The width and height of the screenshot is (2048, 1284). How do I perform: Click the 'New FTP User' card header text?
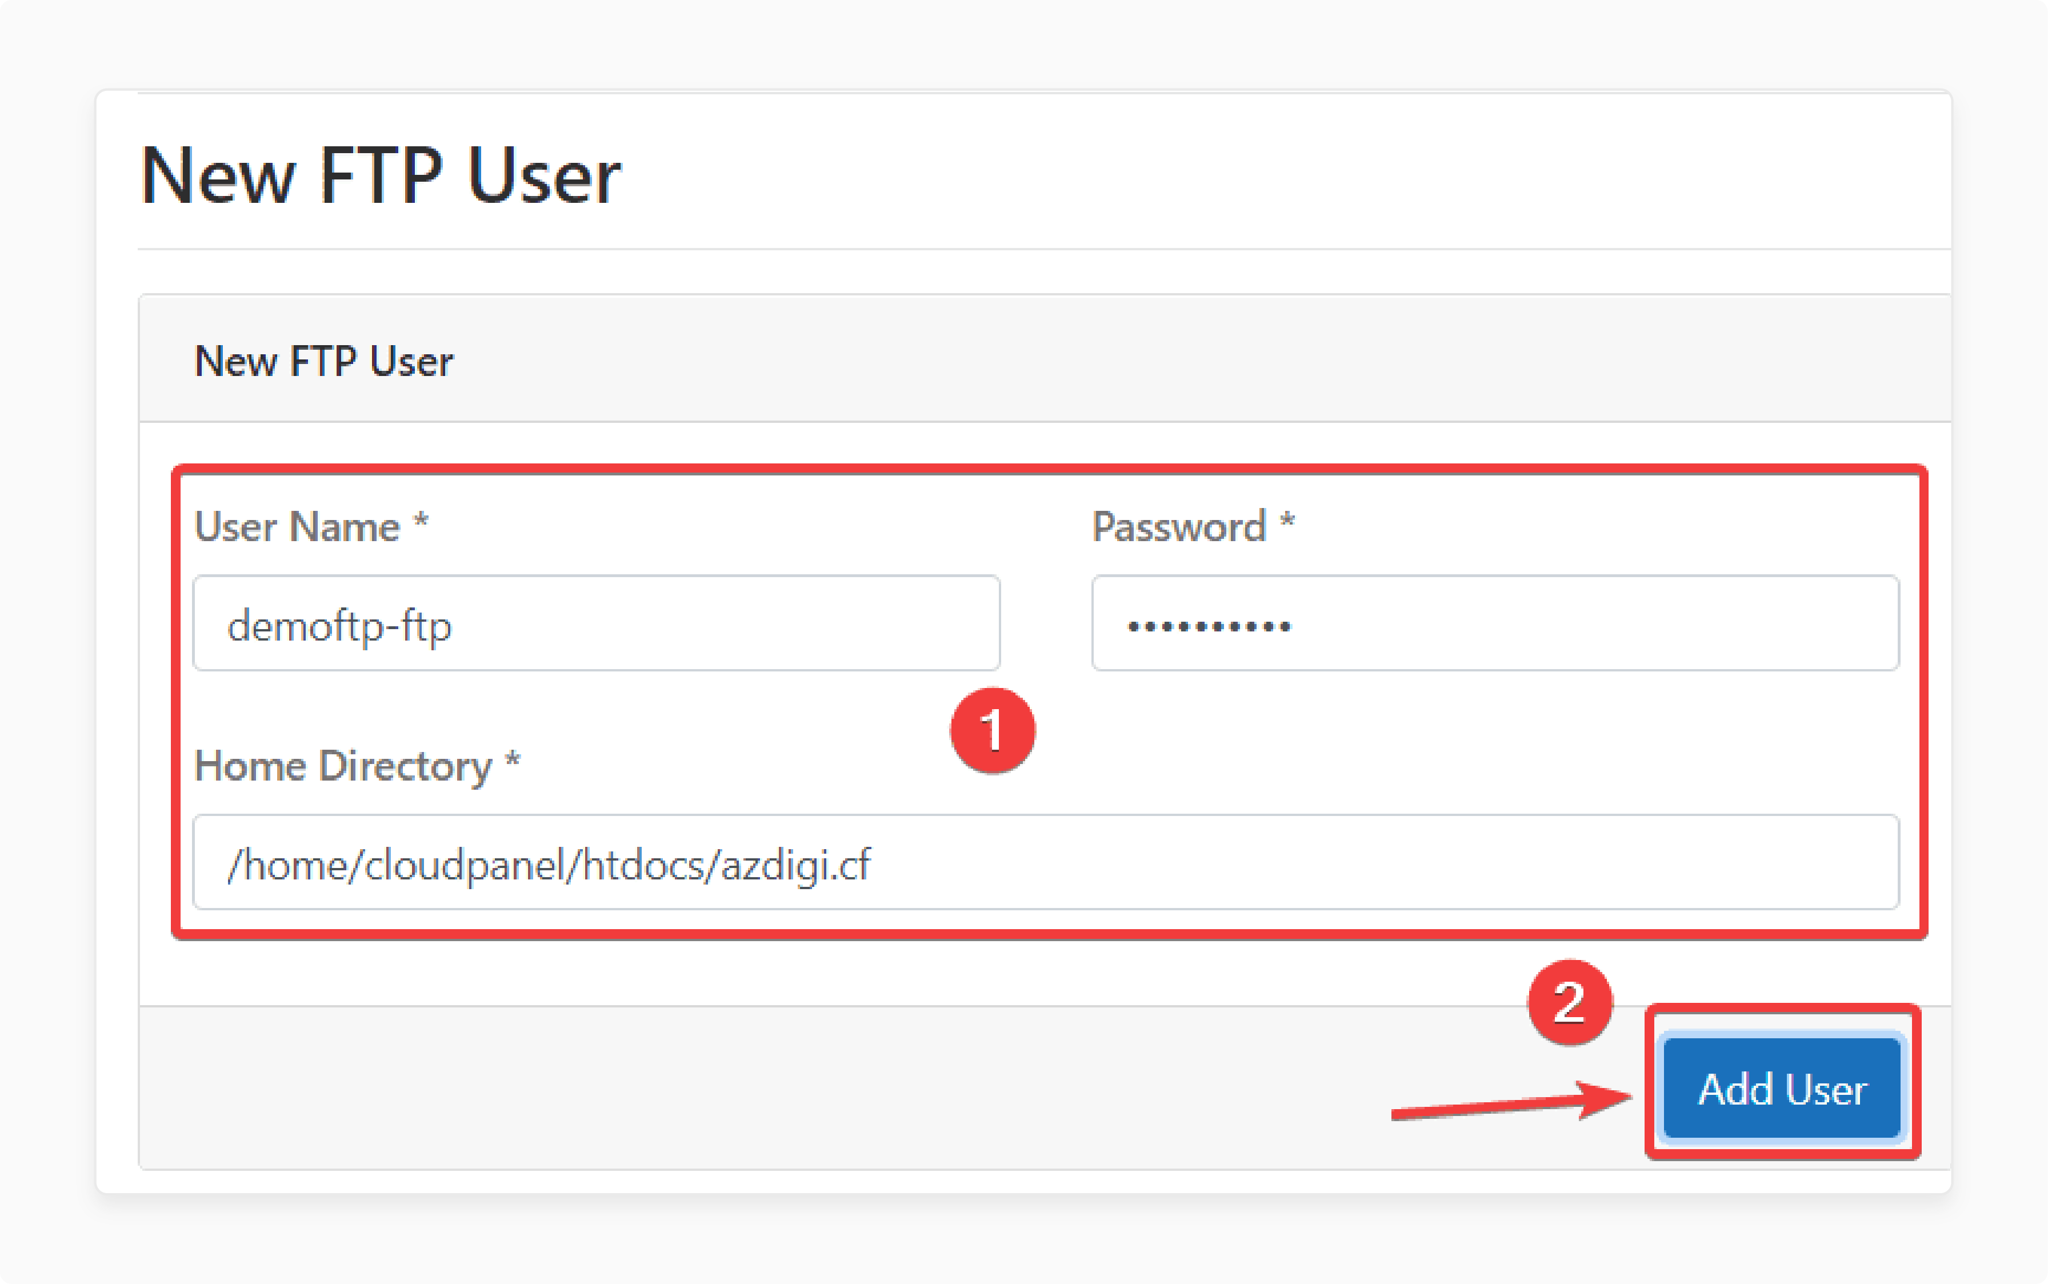pyautogui.click(x=323, y=362)
